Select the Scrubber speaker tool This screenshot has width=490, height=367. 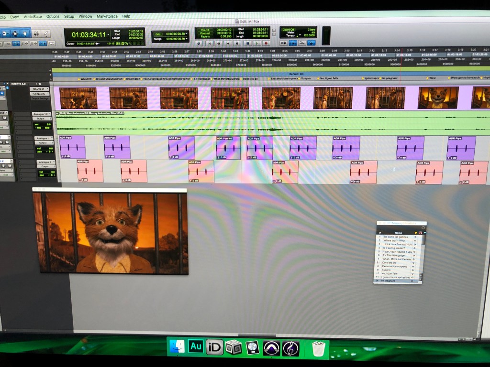tap(35, 33)
